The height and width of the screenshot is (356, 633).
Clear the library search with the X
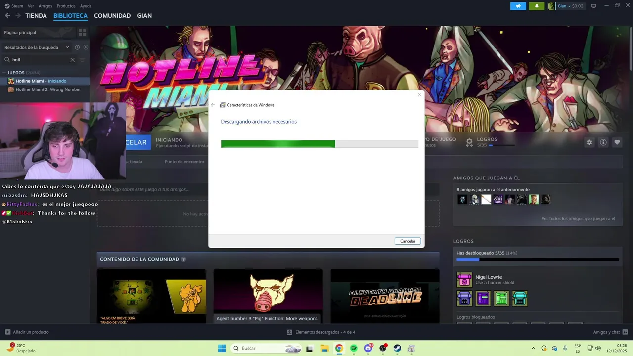pos(72,60)
